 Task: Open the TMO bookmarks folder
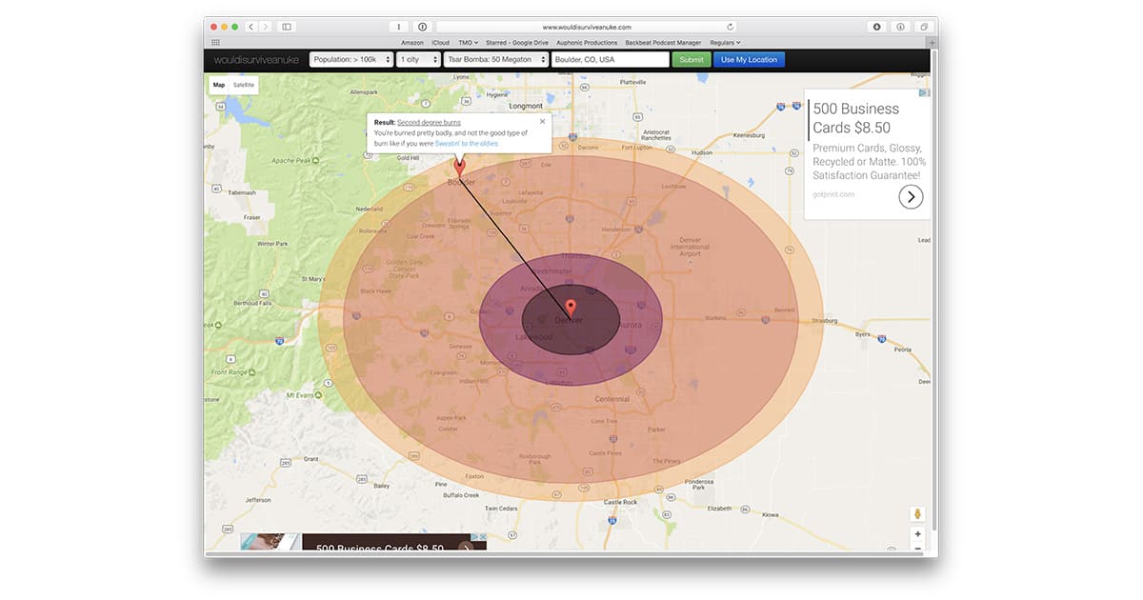(468, 43)
